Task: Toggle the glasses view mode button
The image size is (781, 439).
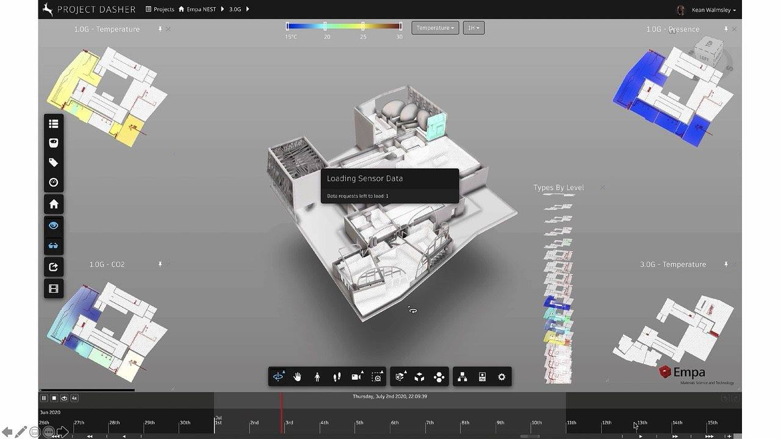Action: (54, 246)
